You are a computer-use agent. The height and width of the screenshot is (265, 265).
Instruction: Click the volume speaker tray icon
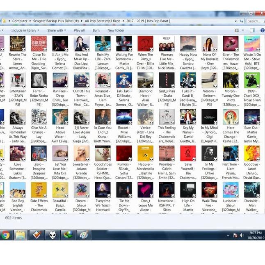242,235
